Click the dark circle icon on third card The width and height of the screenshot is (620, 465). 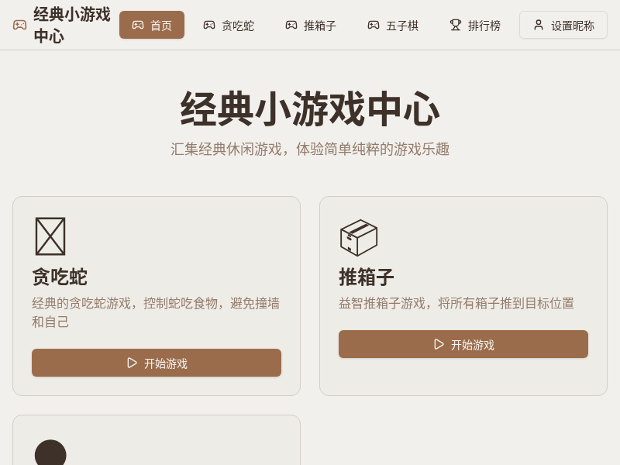50,454
